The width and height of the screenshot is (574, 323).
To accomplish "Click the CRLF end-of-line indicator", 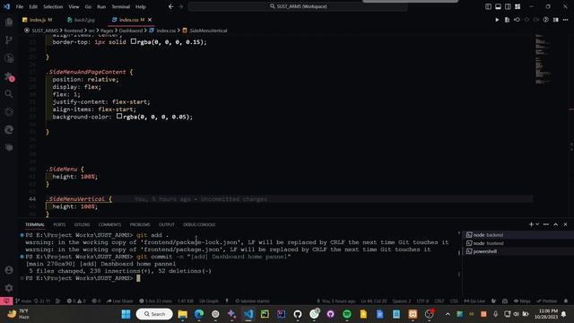I will point(439,301).
